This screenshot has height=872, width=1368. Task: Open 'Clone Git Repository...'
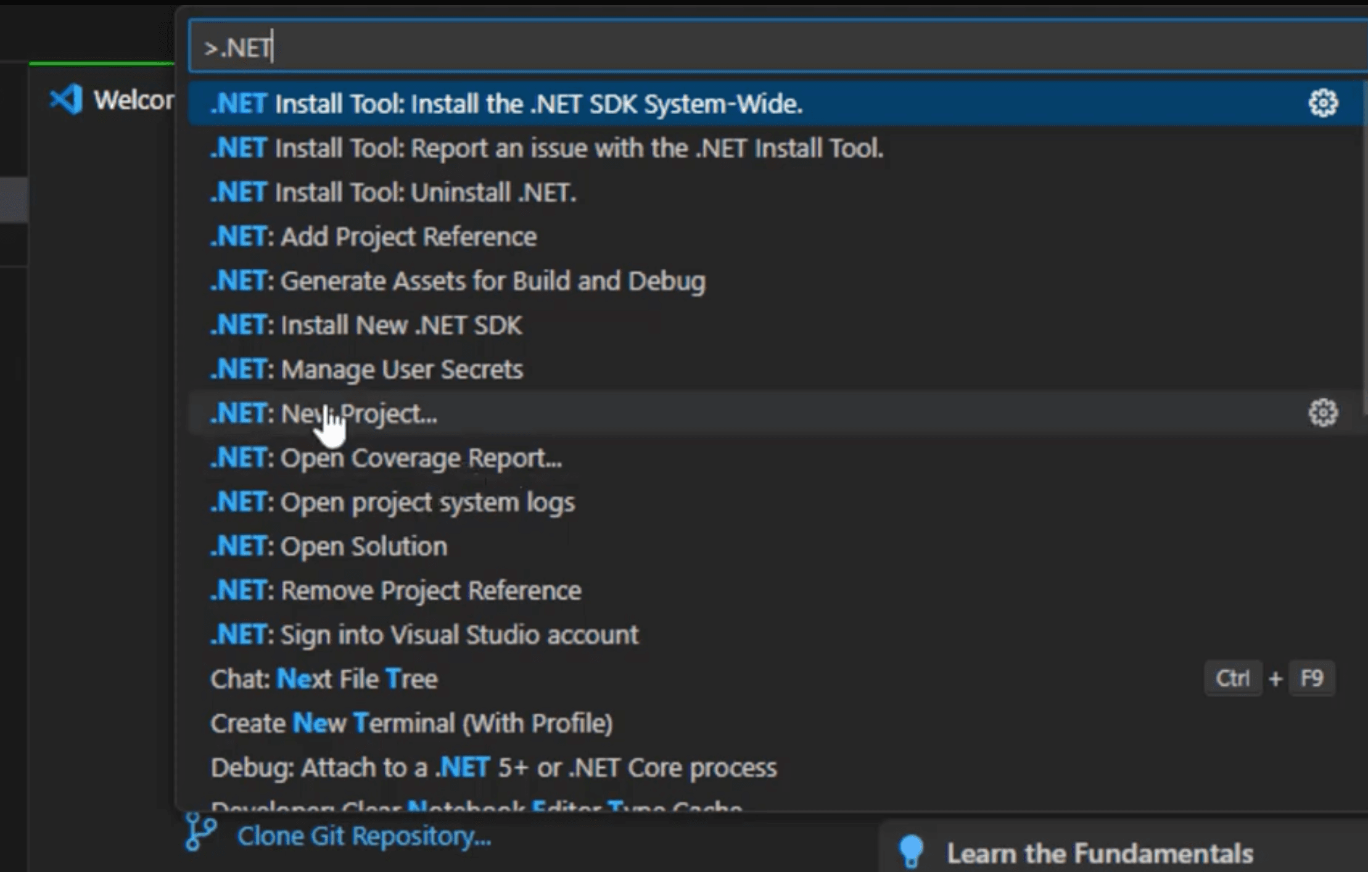(x=365, y=835)
